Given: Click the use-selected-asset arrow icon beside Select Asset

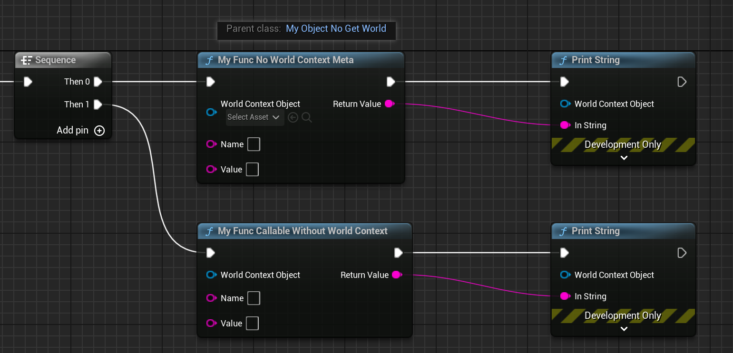Looking at the screenshot, I should click(x=293, y=117).
